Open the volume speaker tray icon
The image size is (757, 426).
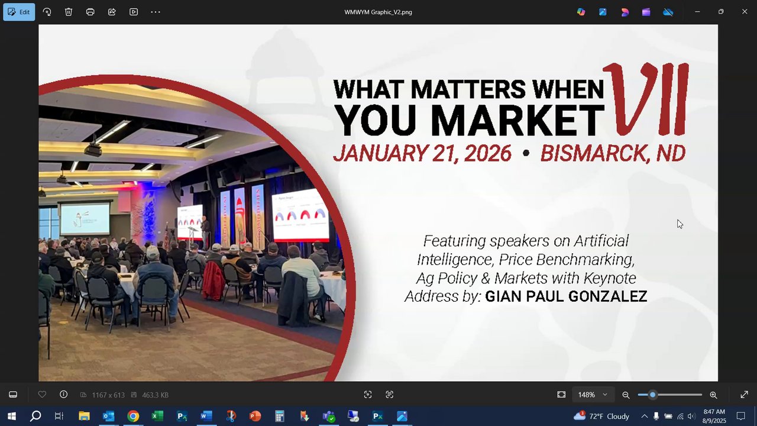tap(691, 416)
